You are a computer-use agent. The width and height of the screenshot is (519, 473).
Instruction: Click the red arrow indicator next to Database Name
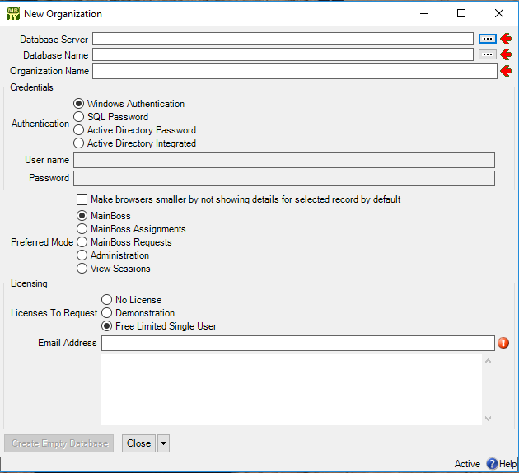tap(506, 54)
